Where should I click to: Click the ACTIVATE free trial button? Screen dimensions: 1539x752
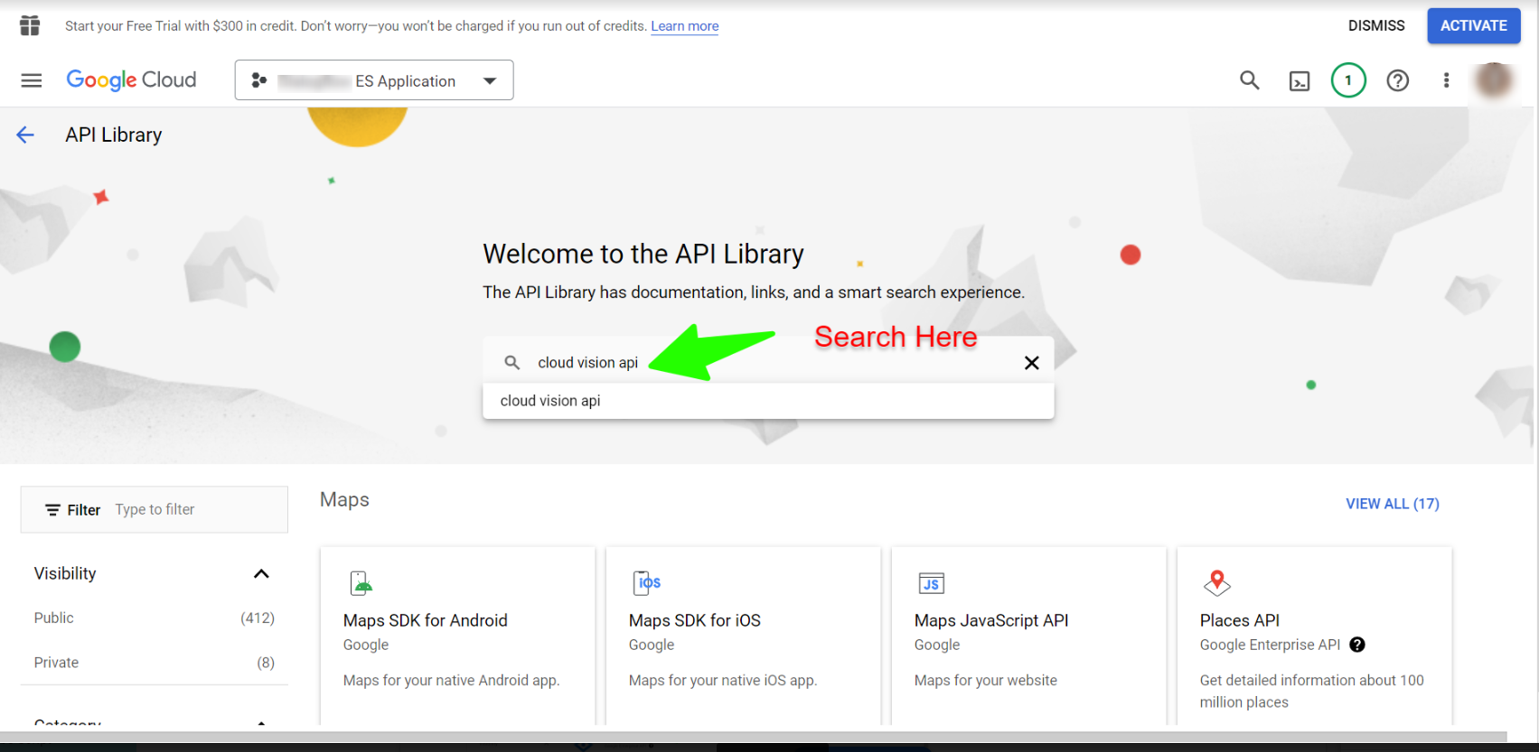pyautogui.click(x=1474, y=25)
